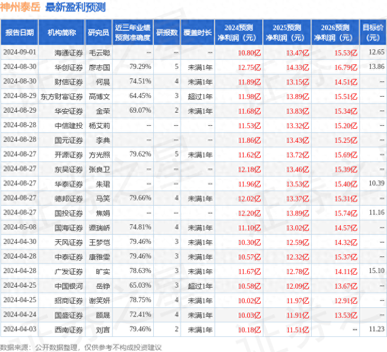387x352 pixels.
Task: Select the 研究员 column header
Action: 99,32
